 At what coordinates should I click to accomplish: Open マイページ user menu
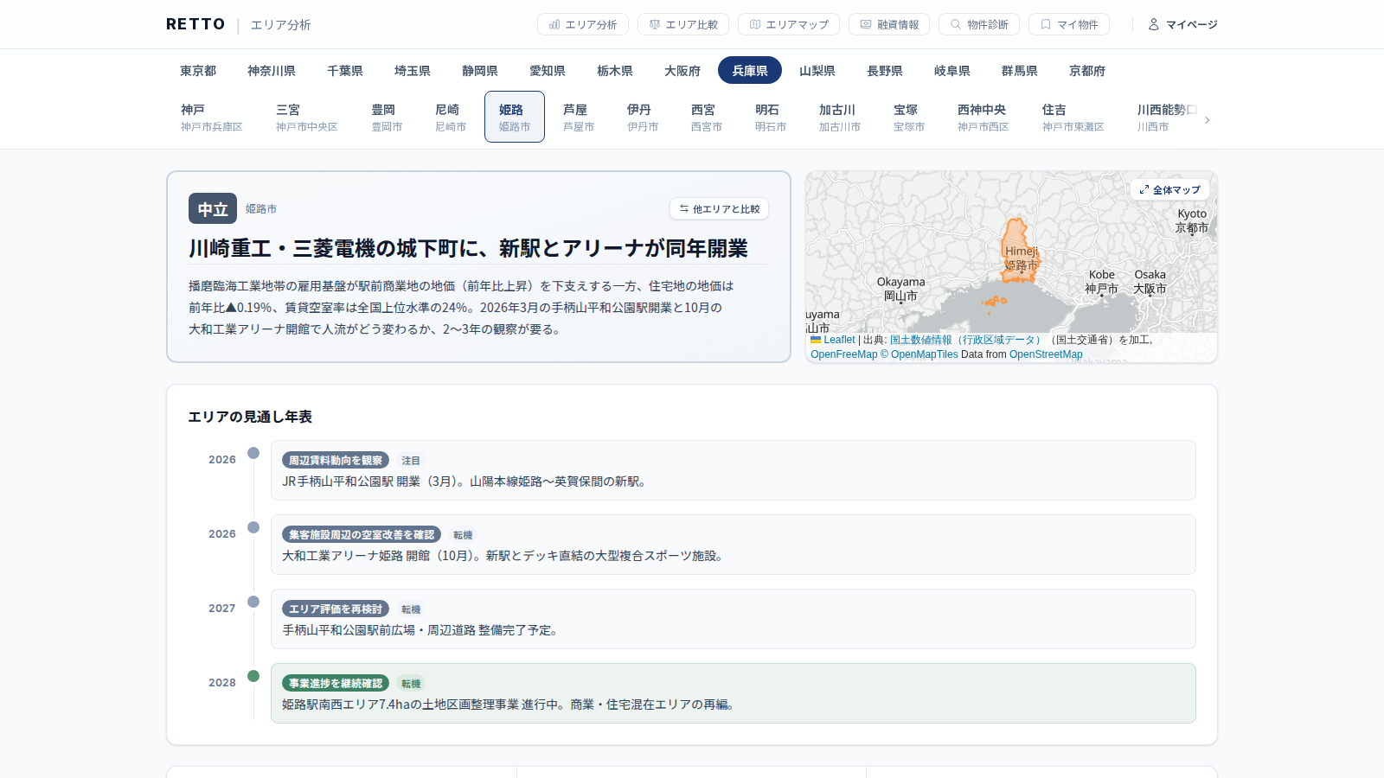pyautogui.click(x=1182, y=24)
